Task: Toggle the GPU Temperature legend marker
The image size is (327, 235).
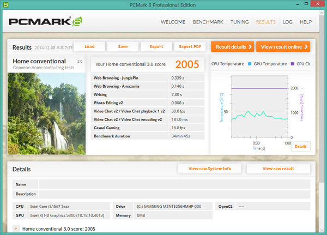Action: [x=250, y=64]
